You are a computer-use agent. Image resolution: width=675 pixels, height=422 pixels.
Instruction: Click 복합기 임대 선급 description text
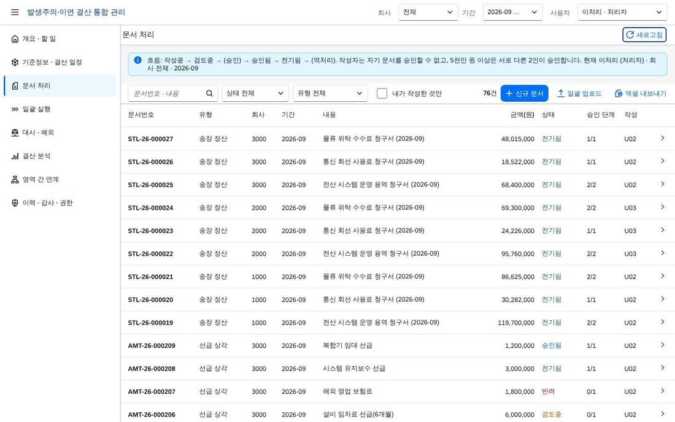click(x=347, y=345)
